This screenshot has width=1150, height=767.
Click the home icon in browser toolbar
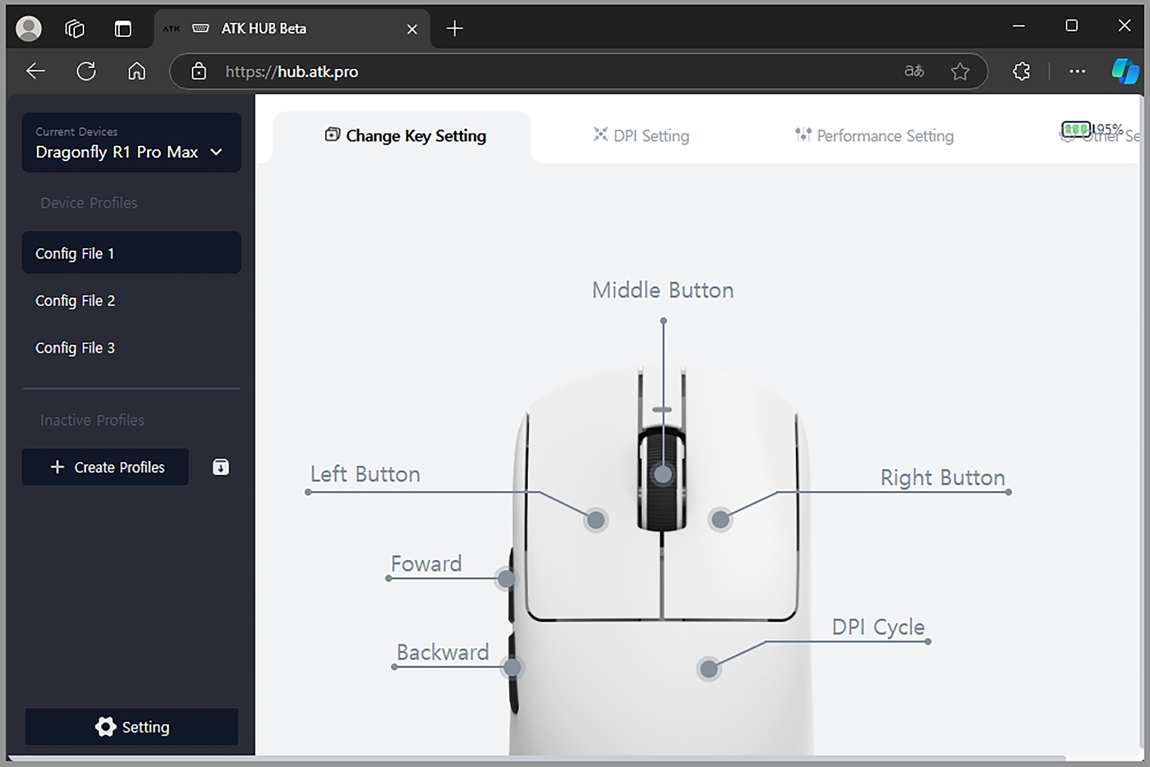(137, 71)
